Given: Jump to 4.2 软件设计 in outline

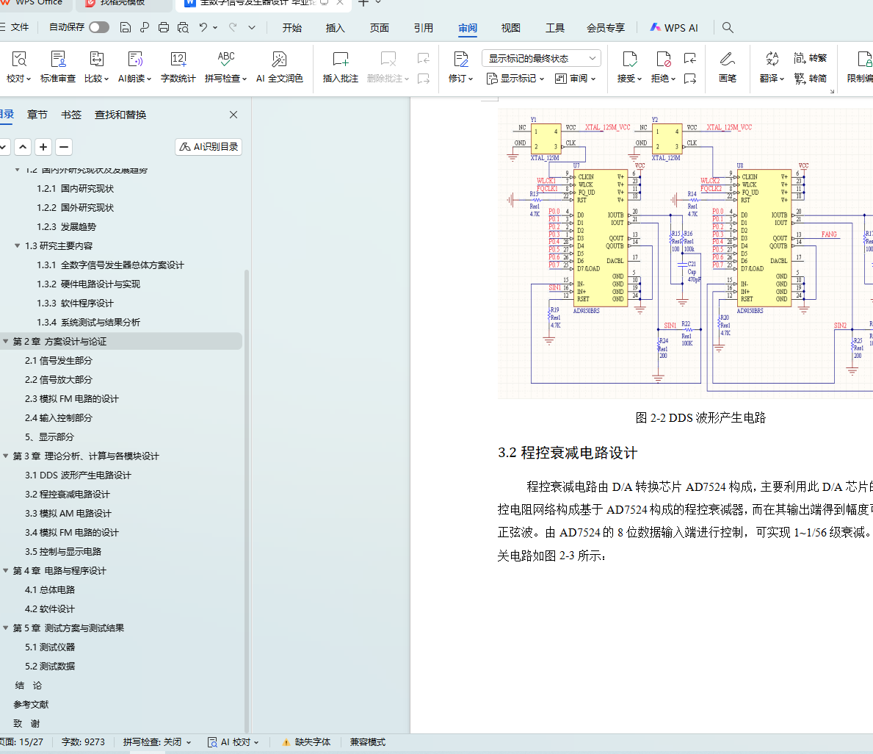Looking at the screenshot, I should (50, 609).
